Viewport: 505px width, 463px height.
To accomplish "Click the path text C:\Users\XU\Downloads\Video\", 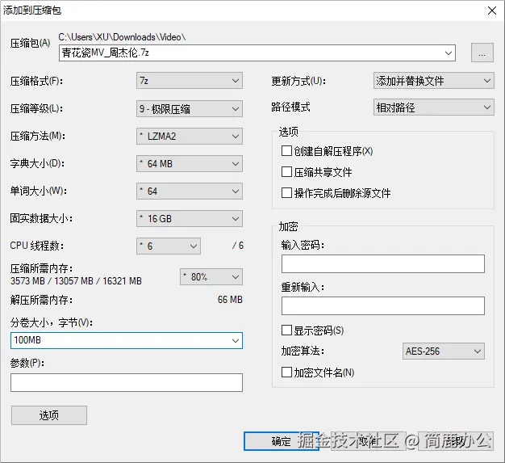I will (122, 37).
